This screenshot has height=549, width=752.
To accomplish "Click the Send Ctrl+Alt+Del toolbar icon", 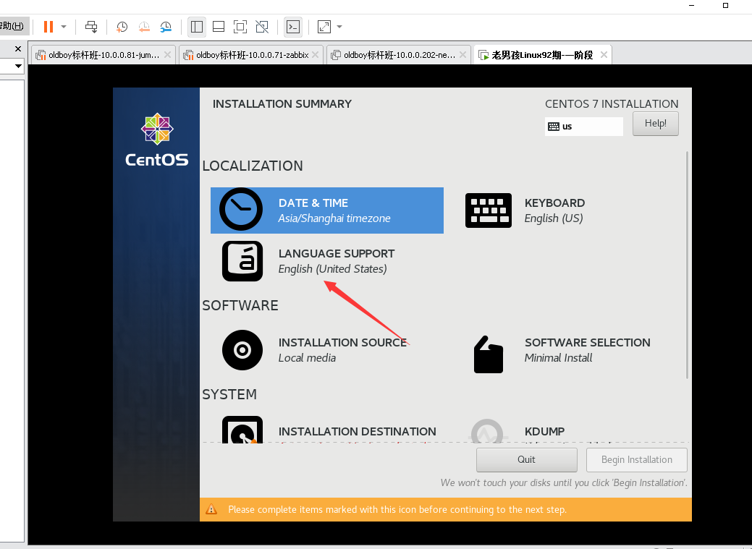I will coord(91,27).
